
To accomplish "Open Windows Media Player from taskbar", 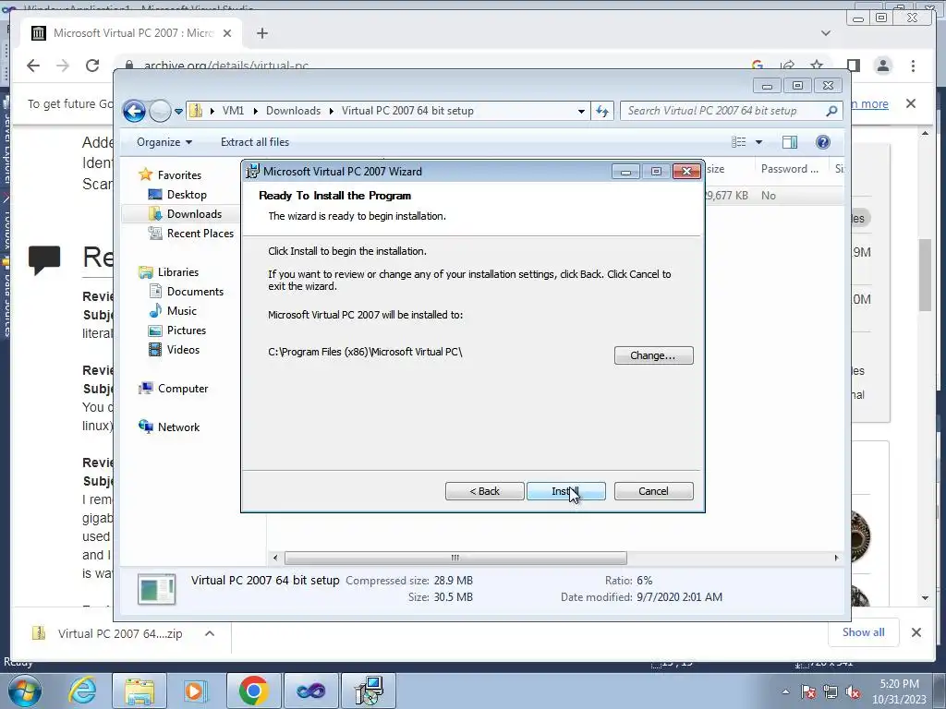I will [x=194, y=691].
